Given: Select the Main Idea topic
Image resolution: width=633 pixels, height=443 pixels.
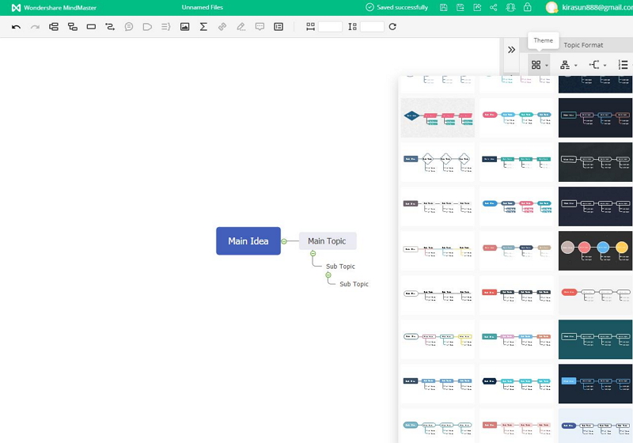Looking at the screenshot, I should click(248, 241).
